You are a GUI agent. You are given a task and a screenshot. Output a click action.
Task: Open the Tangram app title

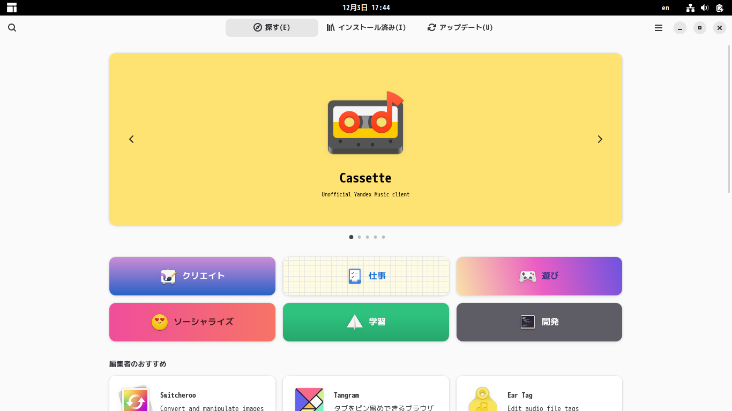(346, 395)
